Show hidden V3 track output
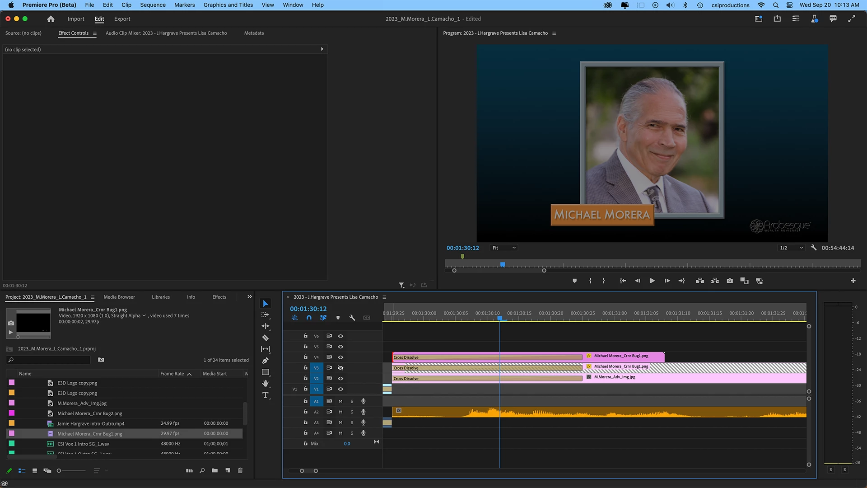The width and height of the screenshot is (867, 488). (x=340, y=368)
